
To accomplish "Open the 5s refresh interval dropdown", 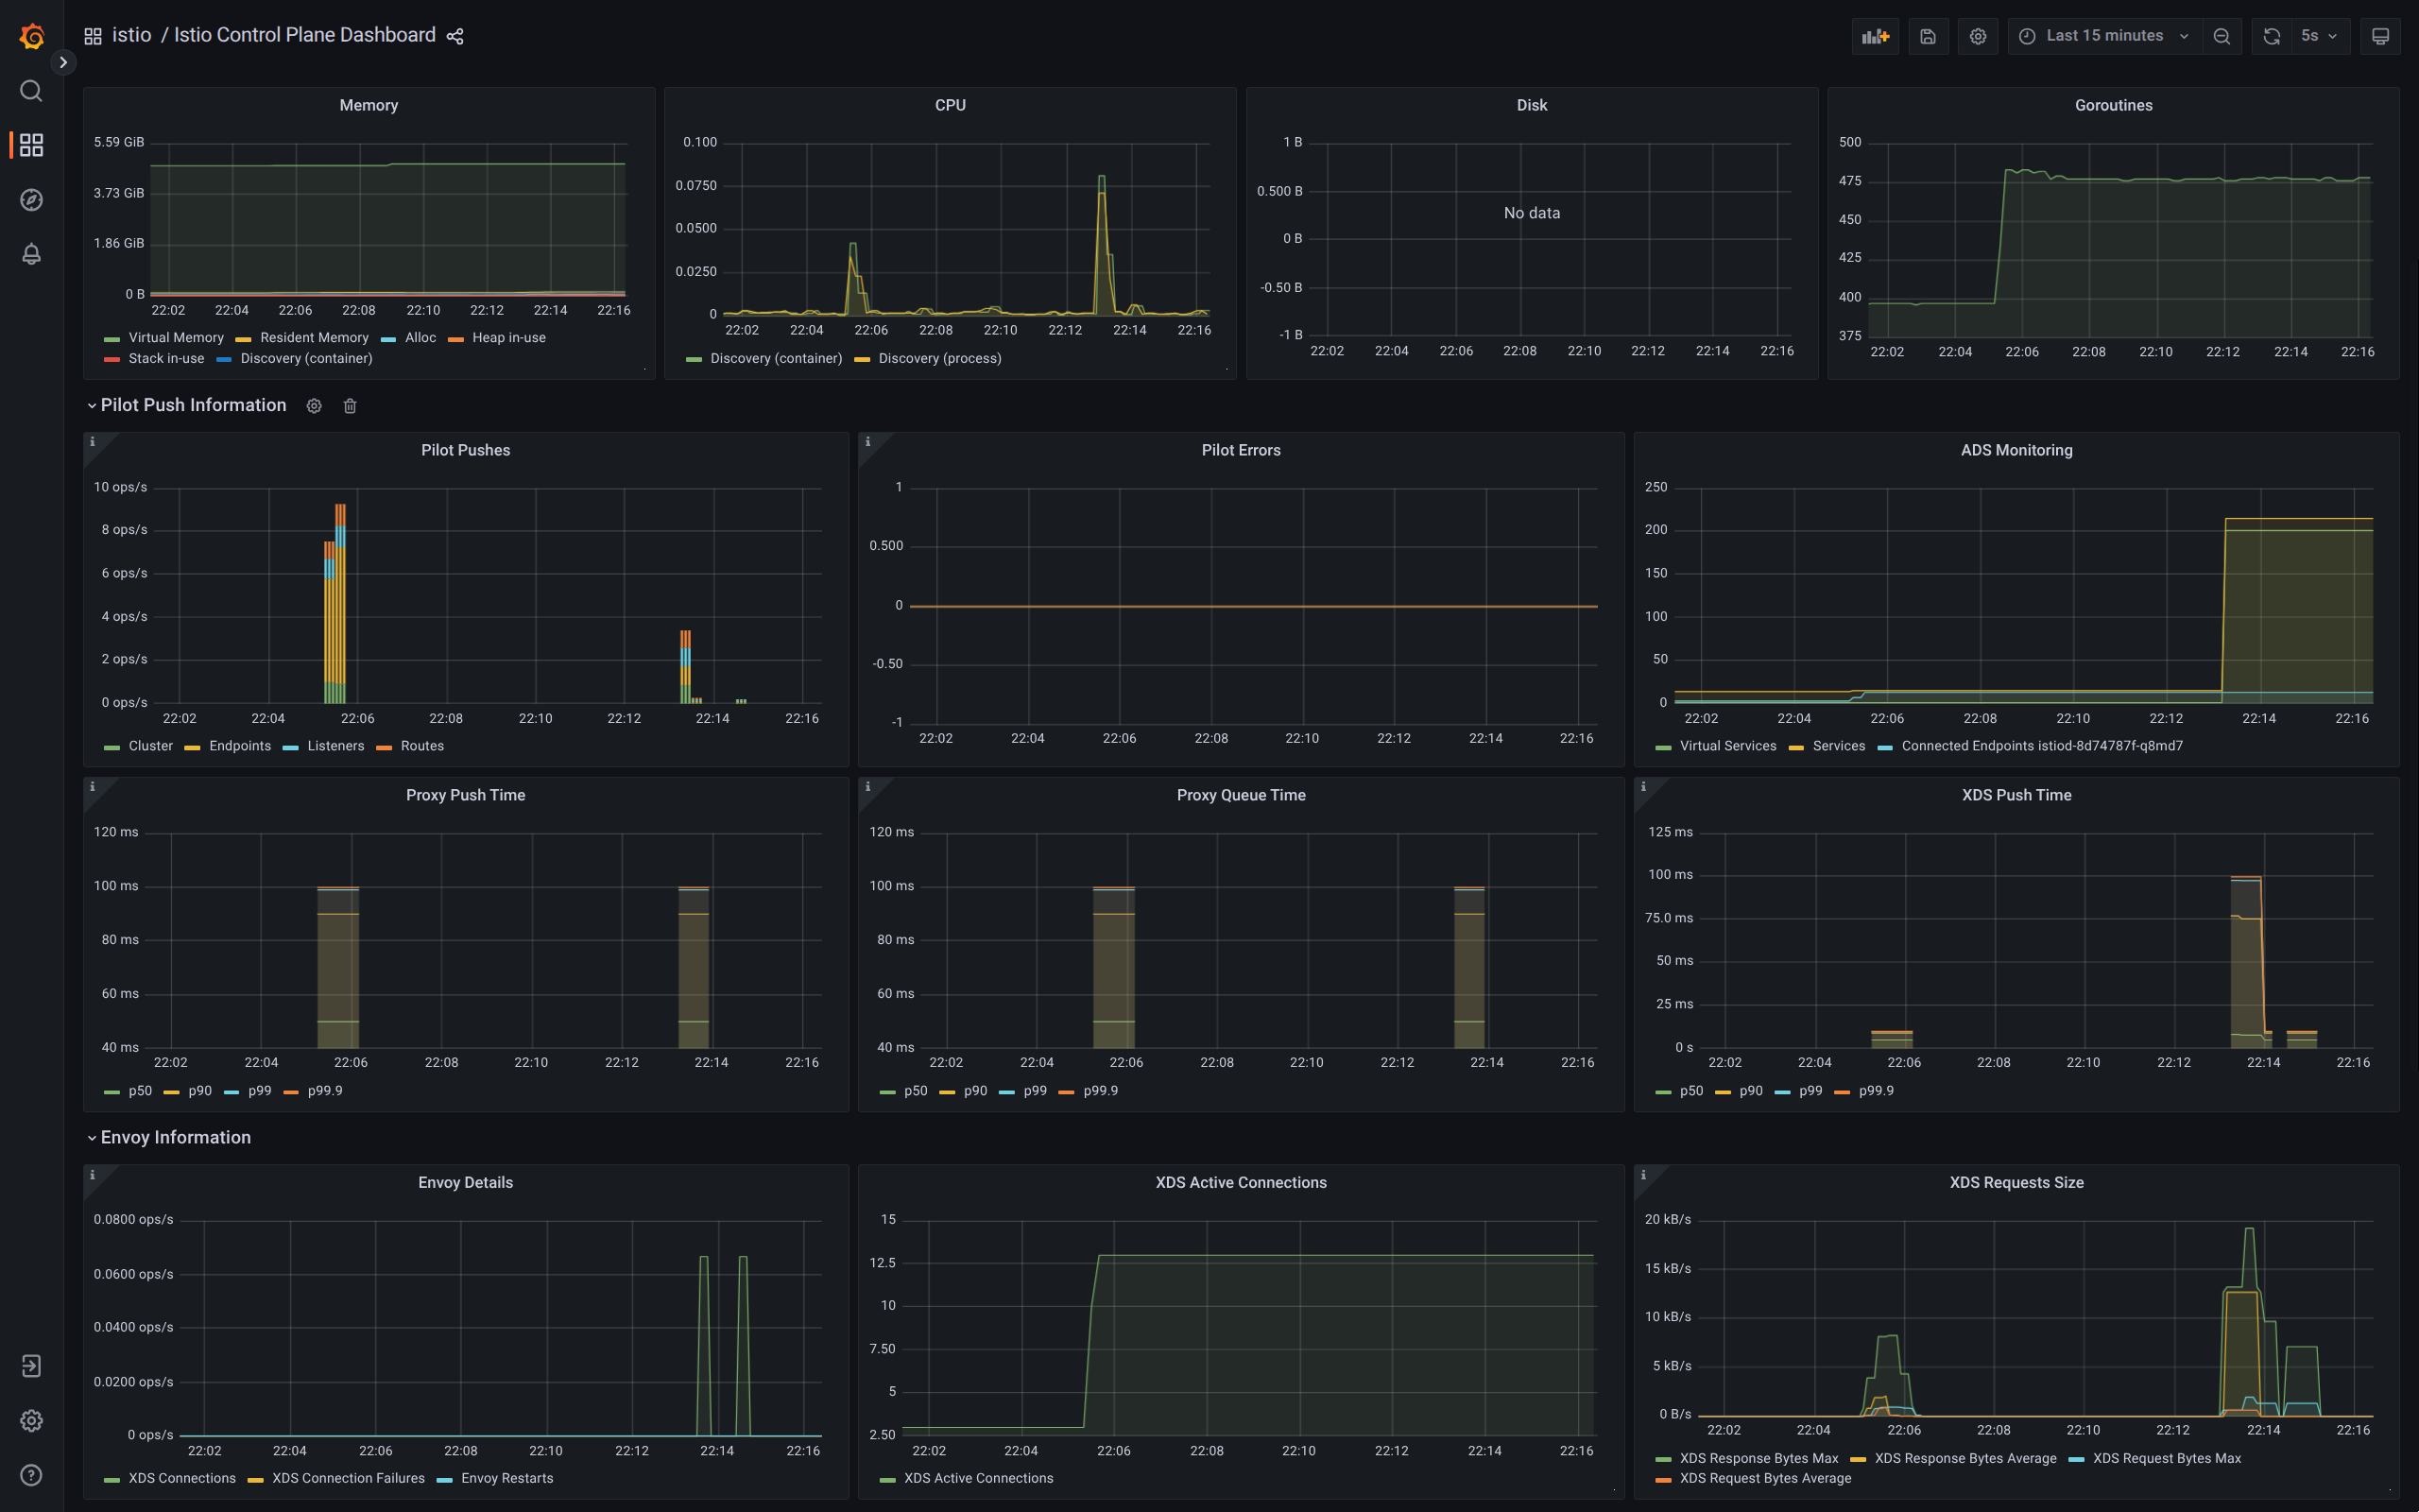I will [x=2320, y=36].
